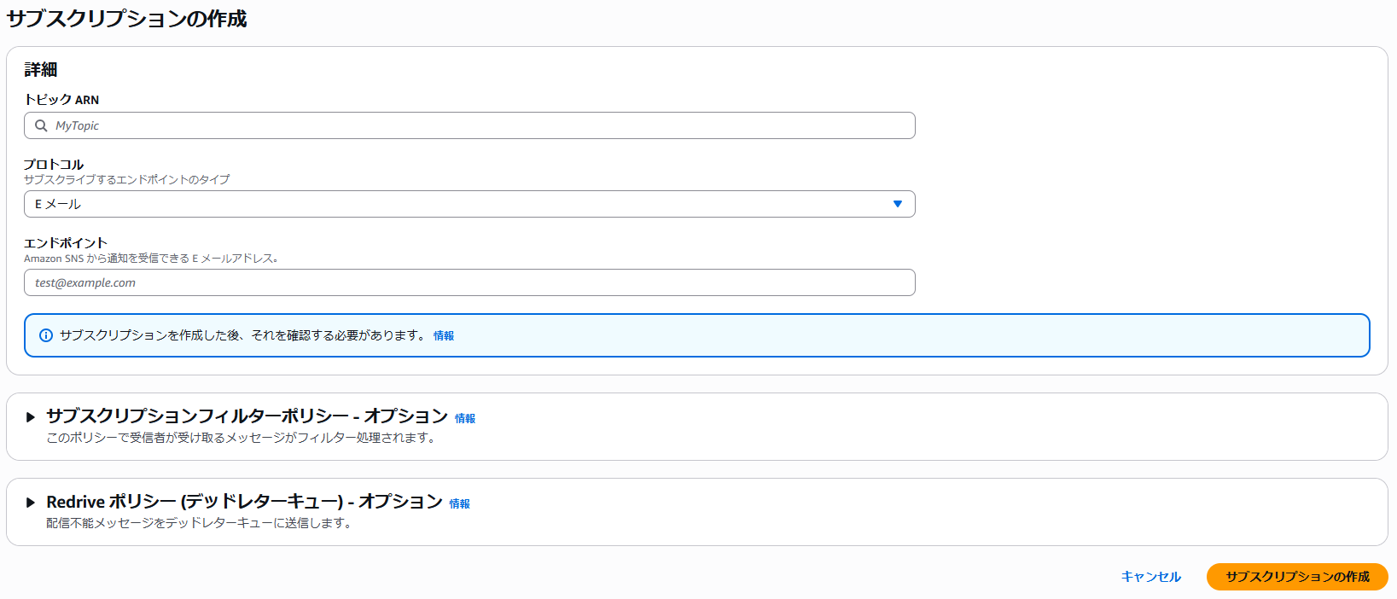1397x599 pixels.
Task: Click the キャンセル button
Action: [1150, 577]
